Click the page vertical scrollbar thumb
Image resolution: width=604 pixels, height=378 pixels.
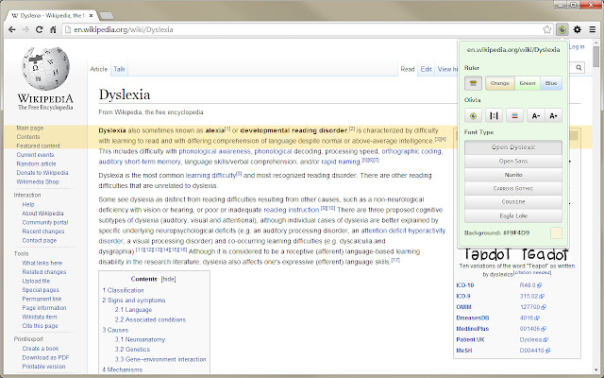tap(596, 57)
